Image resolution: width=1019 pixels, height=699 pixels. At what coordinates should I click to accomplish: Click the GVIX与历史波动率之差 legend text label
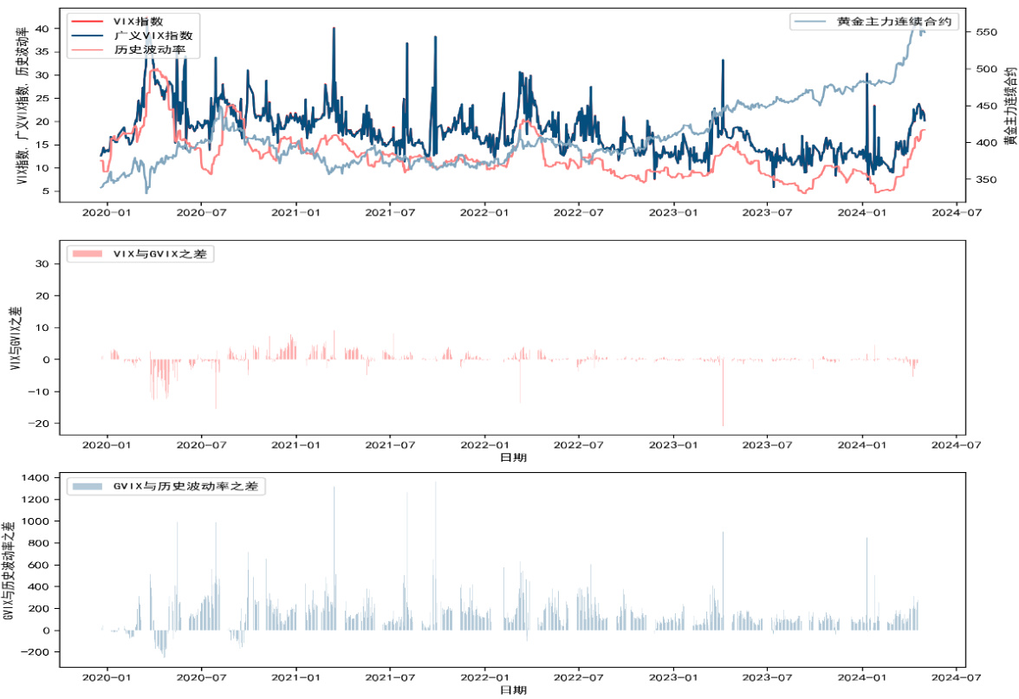pos(186,487)
